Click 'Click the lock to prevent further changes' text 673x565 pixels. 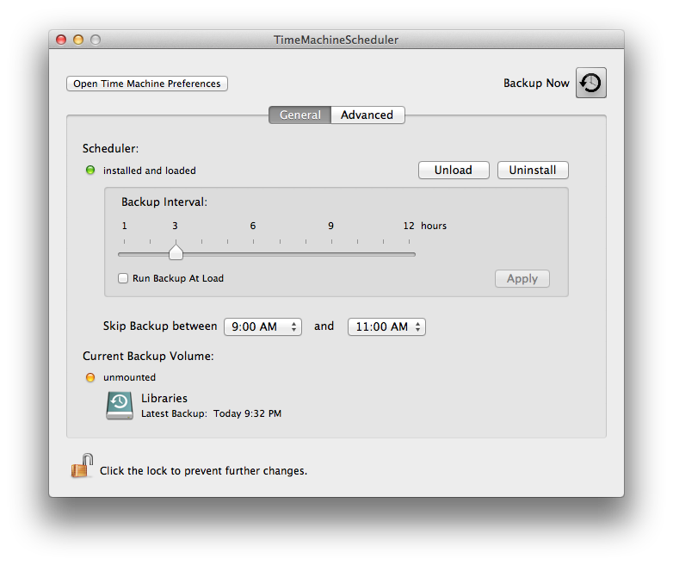pos(203,471)
